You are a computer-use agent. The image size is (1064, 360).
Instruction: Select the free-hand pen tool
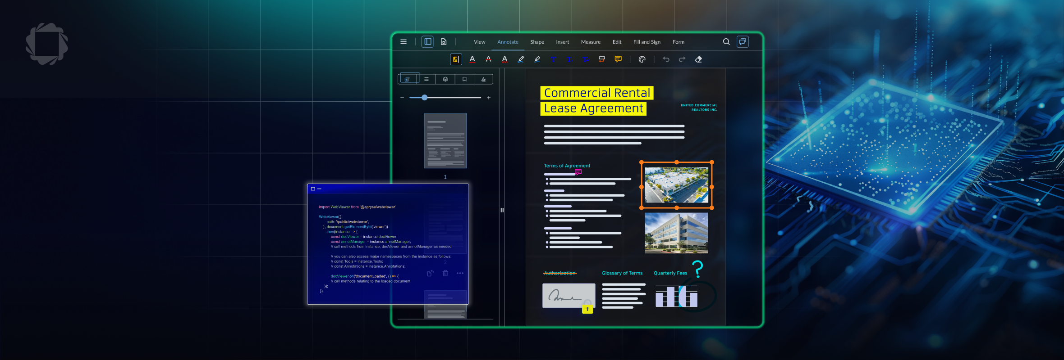point(521,59)
